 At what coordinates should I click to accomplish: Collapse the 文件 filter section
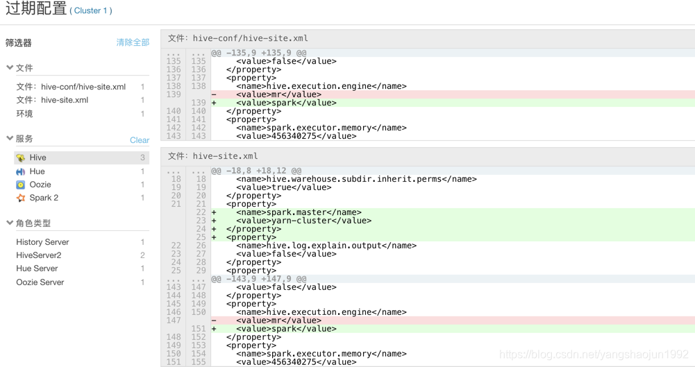click(x=10, y=68)
